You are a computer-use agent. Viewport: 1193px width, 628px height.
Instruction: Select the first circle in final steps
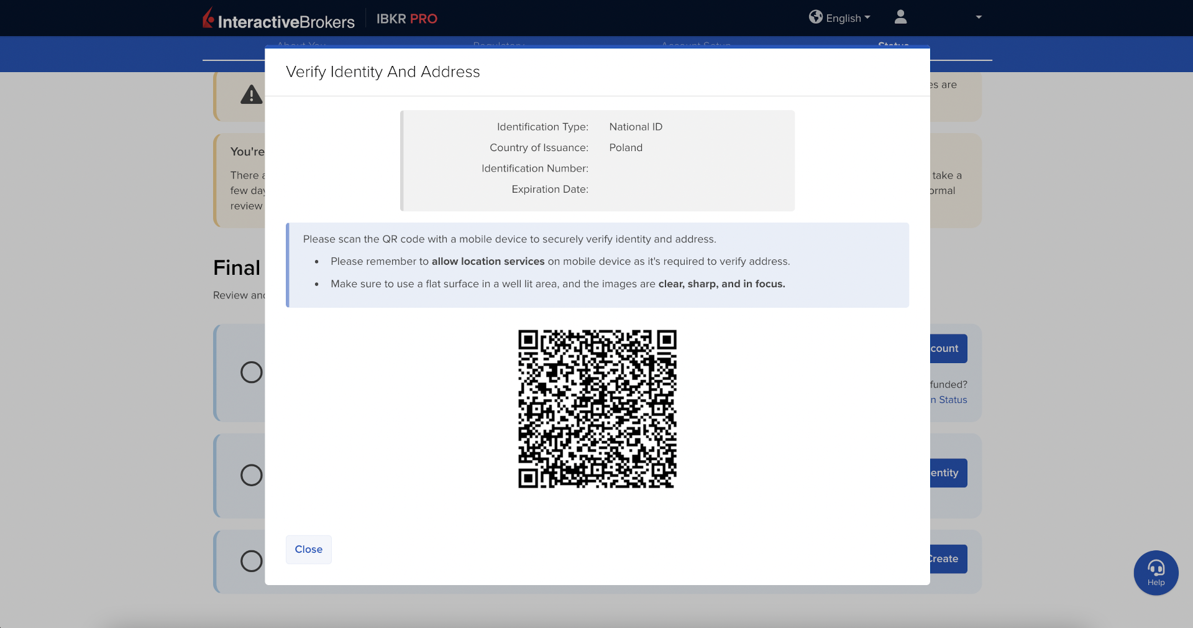[x=251, y=372]
